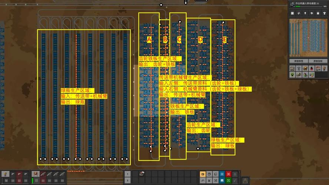This screenshot has height=185, width=329.
Task: Select the red-highlighted character gun slot
Action: click(x=19, y=174)
